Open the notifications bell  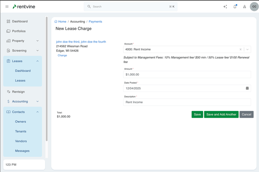(235, 6)
